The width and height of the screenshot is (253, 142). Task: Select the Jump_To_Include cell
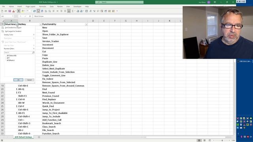[x=65, y=117]
